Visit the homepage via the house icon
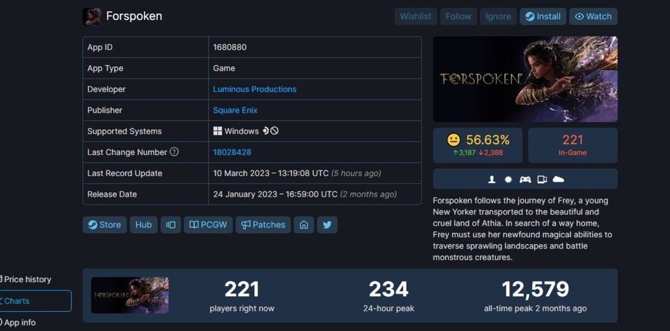 [304, 225]
